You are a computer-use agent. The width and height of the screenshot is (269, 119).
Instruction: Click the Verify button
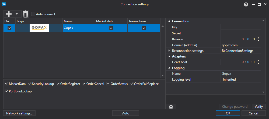(x=258, y=106)
